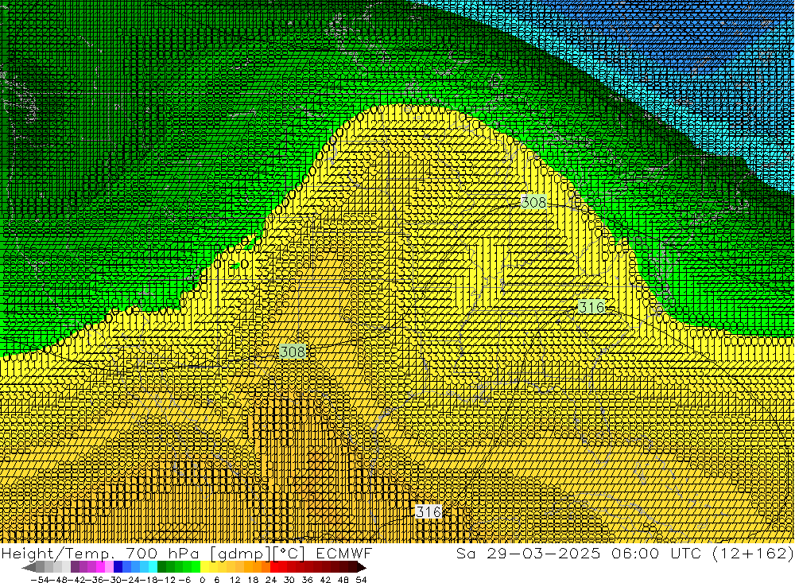The image size is (795, 583).
Task: Click the '[°C]' unit label
Action: 289,554
